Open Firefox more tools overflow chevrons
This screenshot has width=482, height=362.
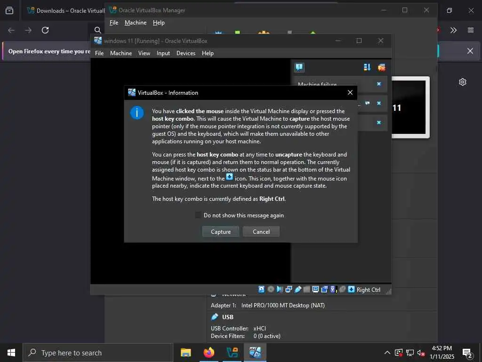pos(453,30)
